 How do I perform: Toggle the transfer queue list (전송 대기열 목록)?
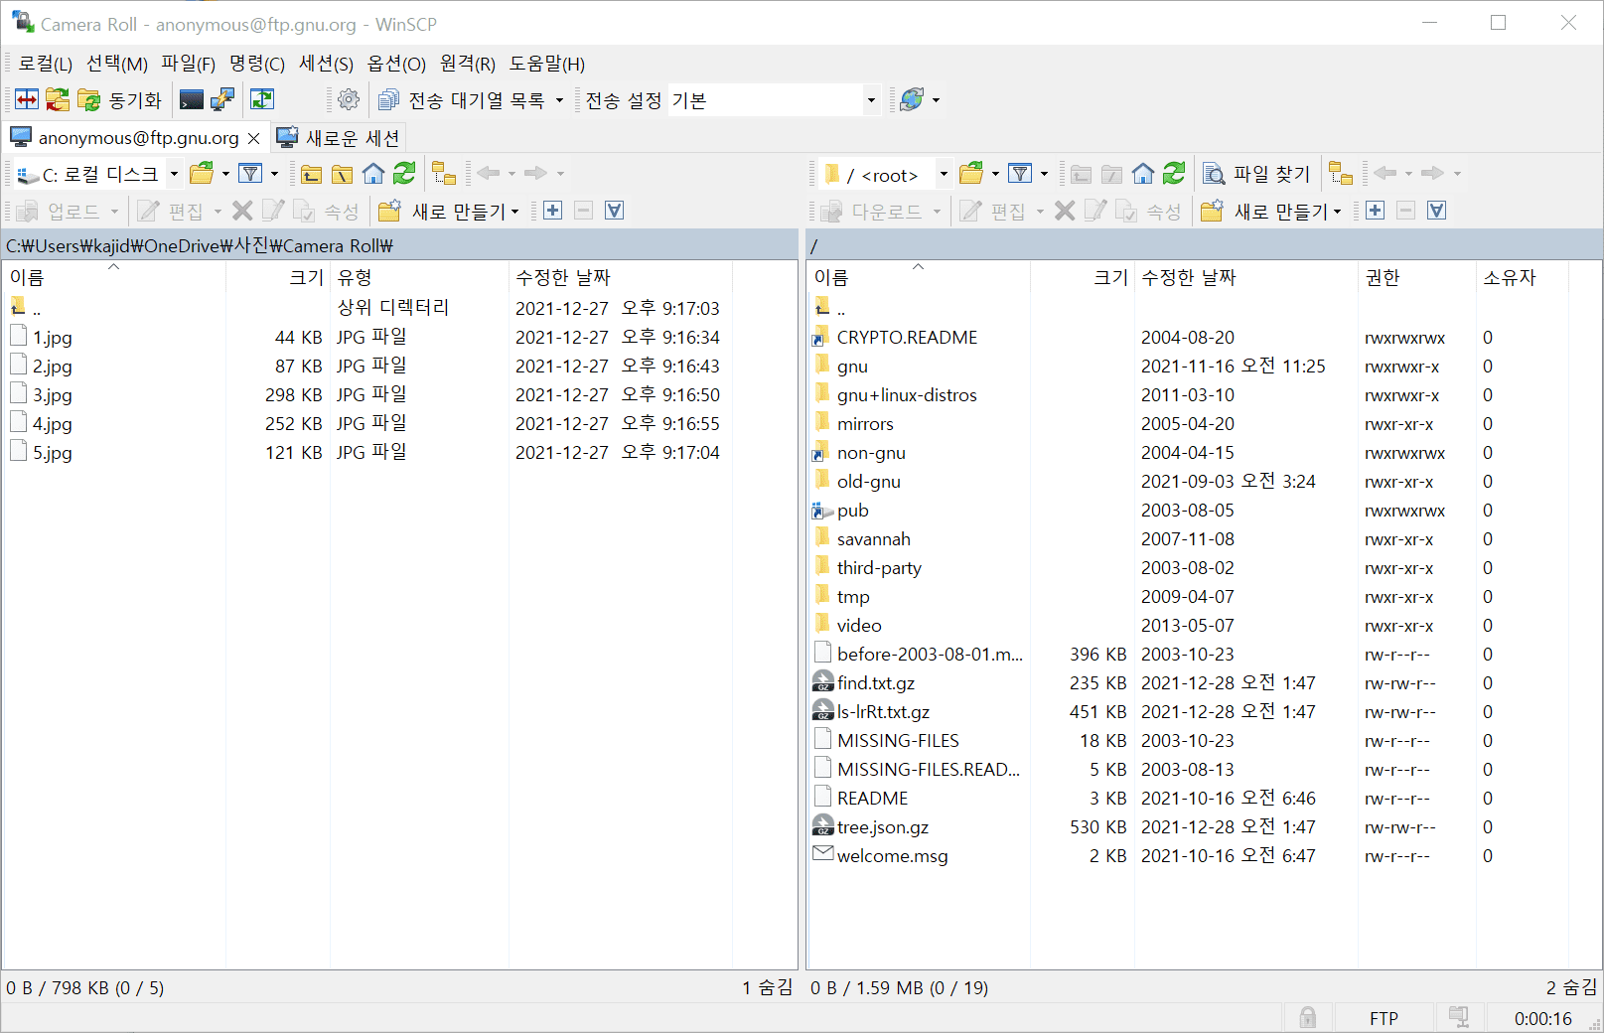(x=471, y=99)
